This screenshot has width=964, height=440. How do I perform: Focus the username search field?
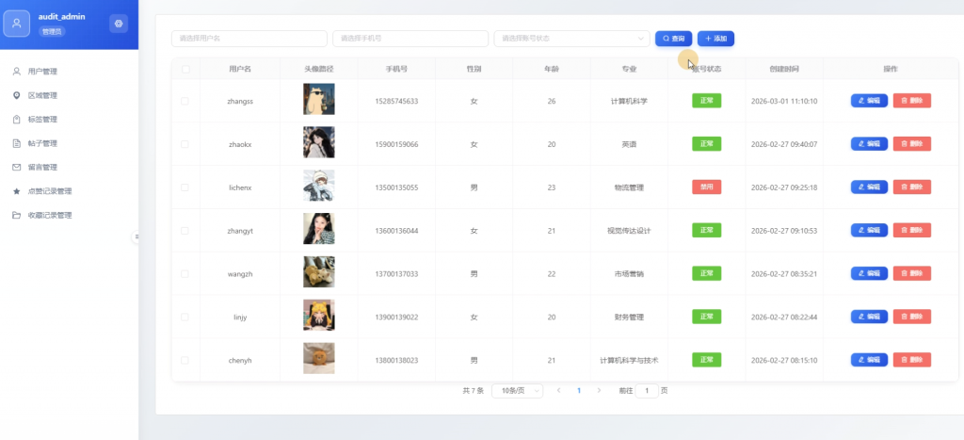point(249,38)
